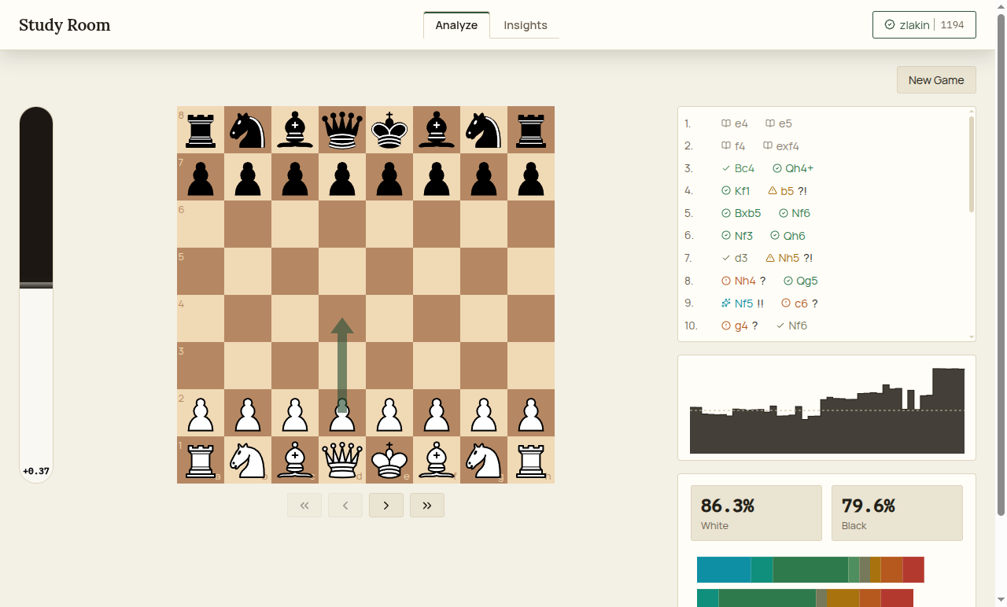Viewport: 1007px width, 607px height.
Task: Select the white king on e1
Action: (389, 460)
